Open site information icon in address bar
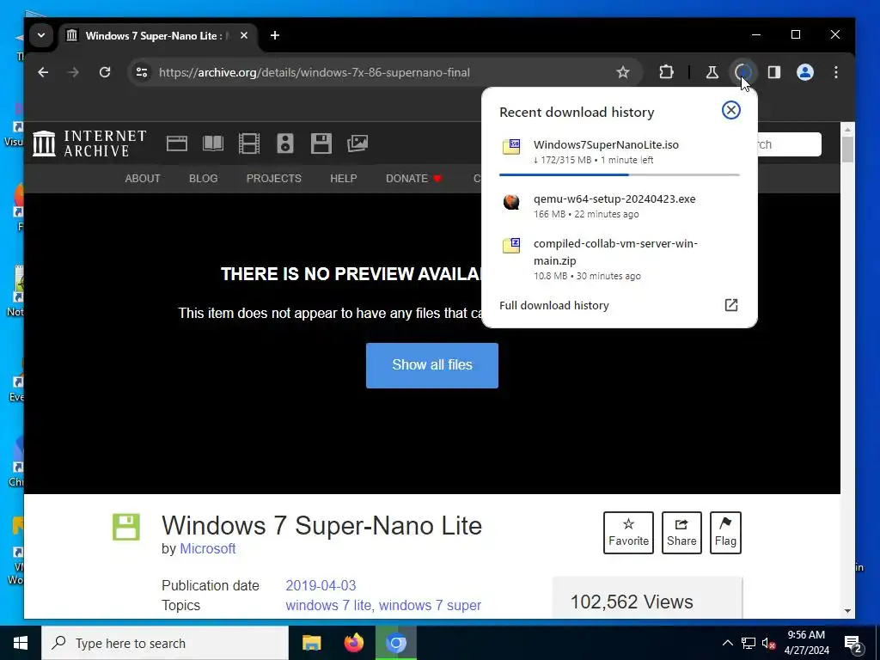880x660 pixels. pyautogui.click(x=142, y=72)
